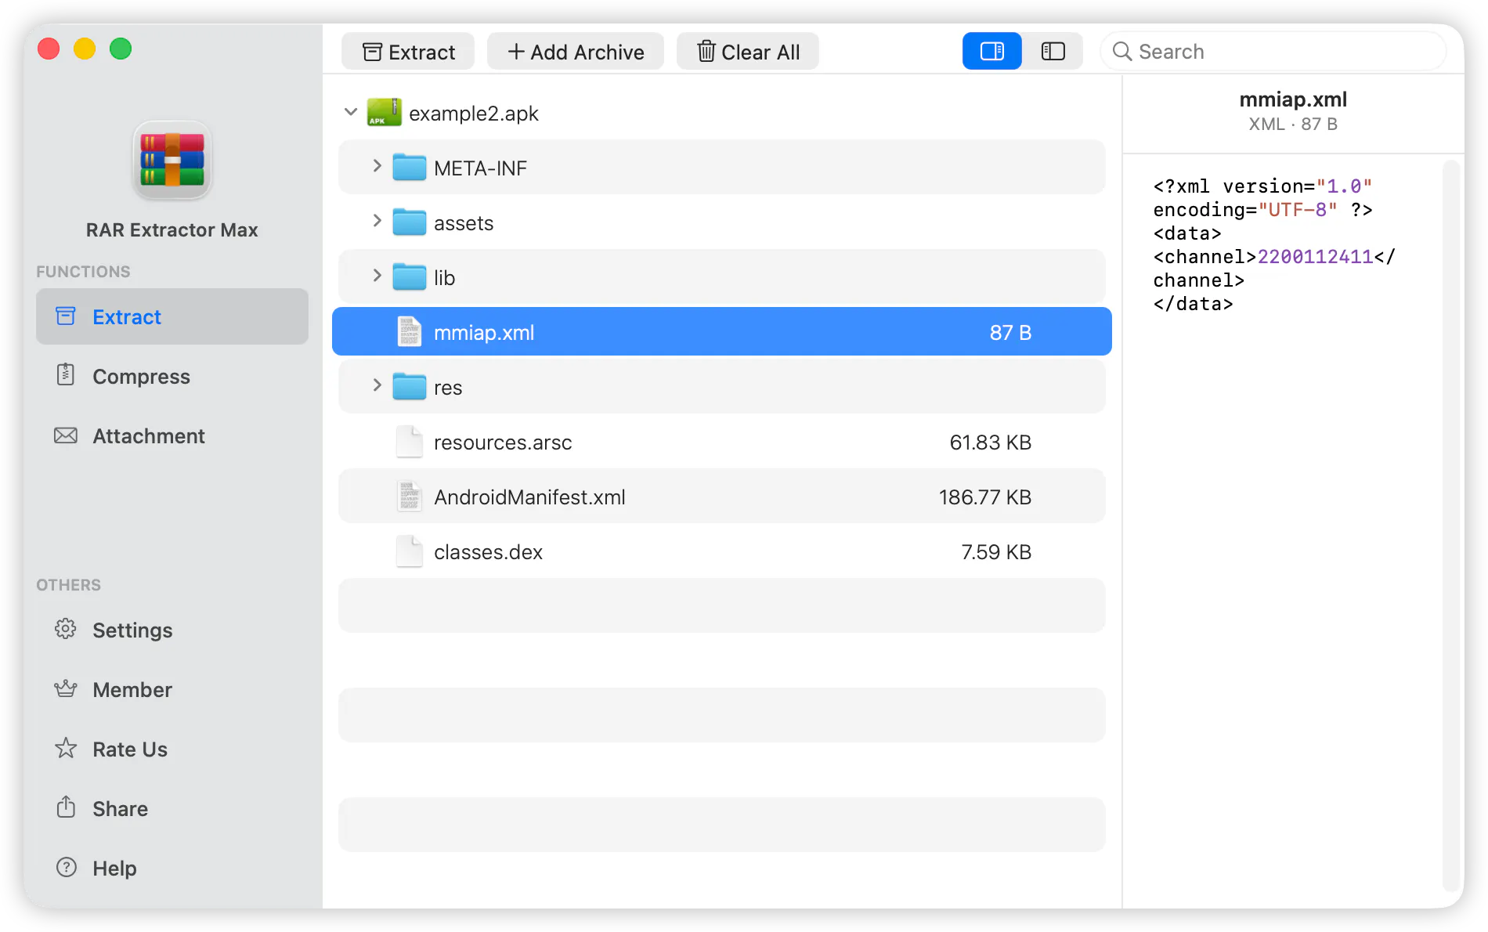Viewport: 1488px width, 932px height.
Task: Click the trash icon in Clear All
Action: pos(706,51)
